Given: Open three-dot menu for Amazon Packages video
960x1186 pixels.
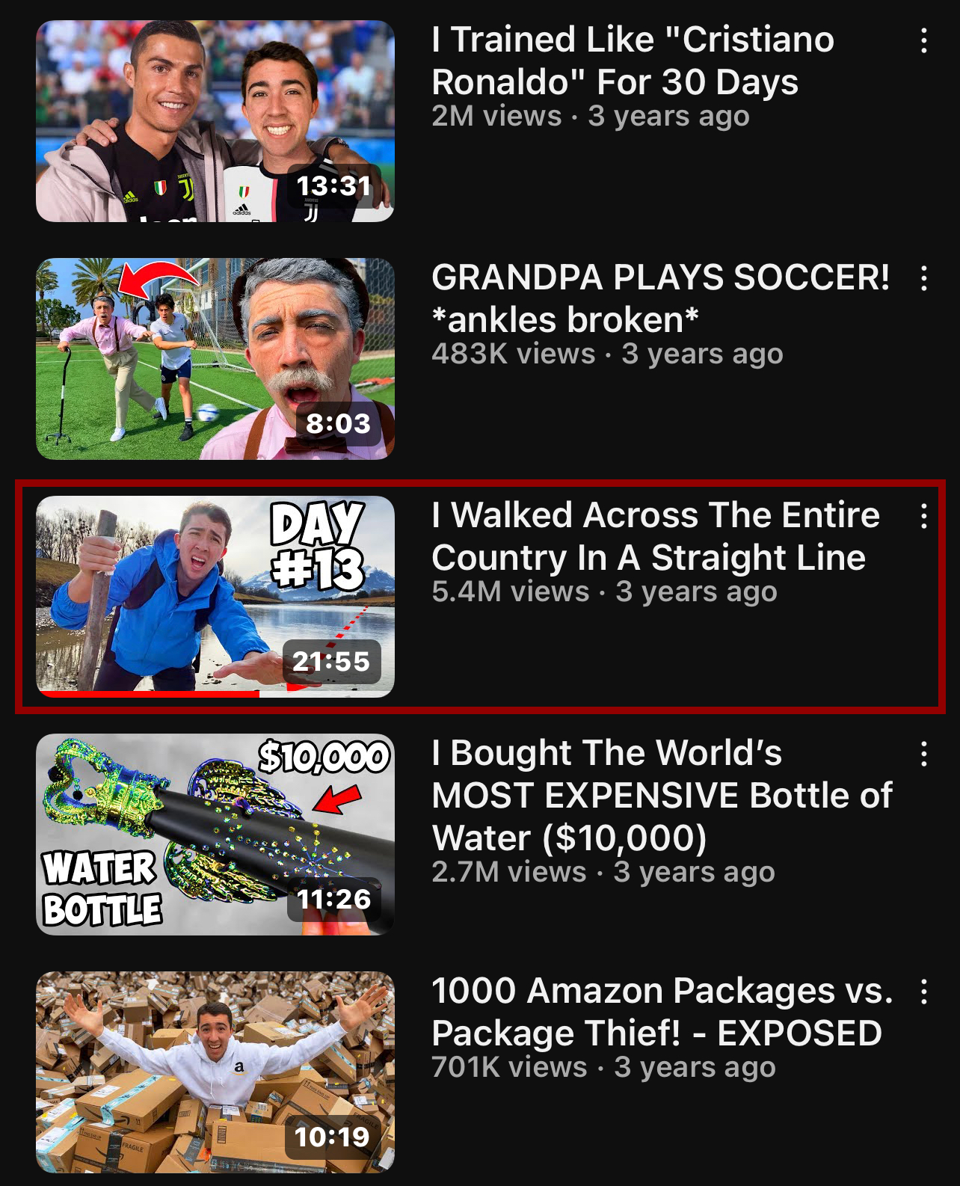Looking at the screenshot, I should [x=924, y=992].
